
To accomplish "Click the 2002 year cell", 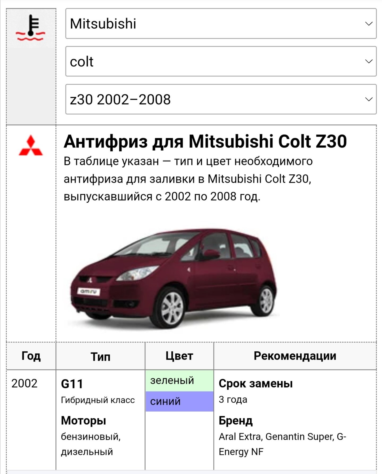I will click(24, 384).
